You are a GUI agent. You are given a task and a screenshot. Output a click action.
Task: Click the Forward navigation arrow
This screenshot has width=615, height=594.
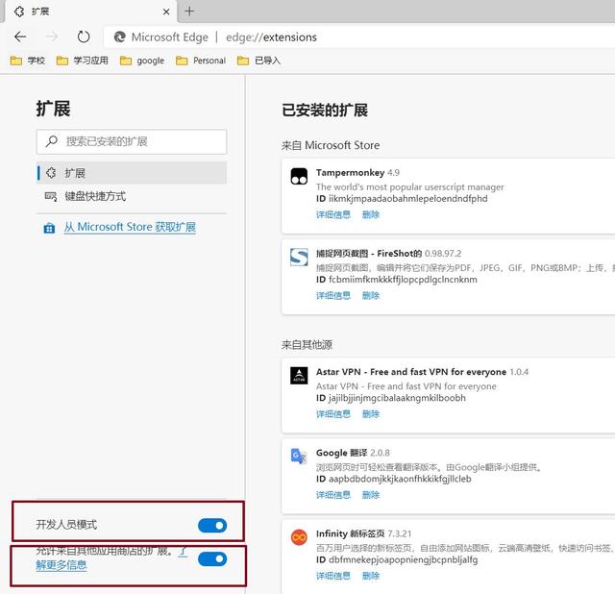[52, 37]
